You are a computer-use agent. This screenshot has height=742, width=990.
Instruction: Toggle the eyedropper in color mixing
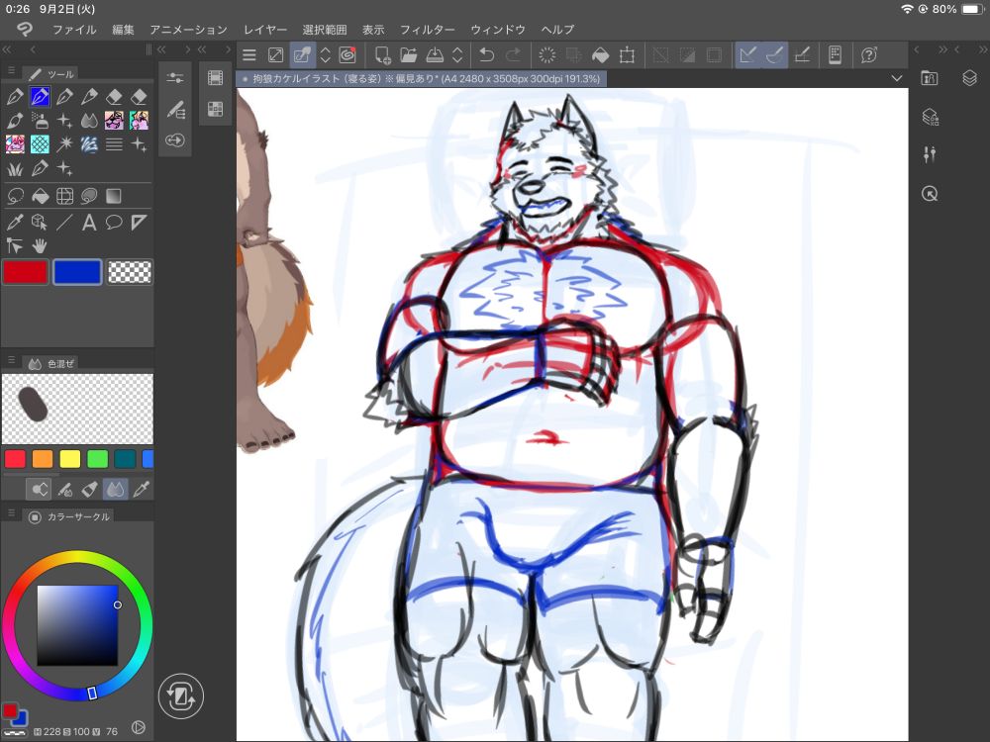click(141, 489)
